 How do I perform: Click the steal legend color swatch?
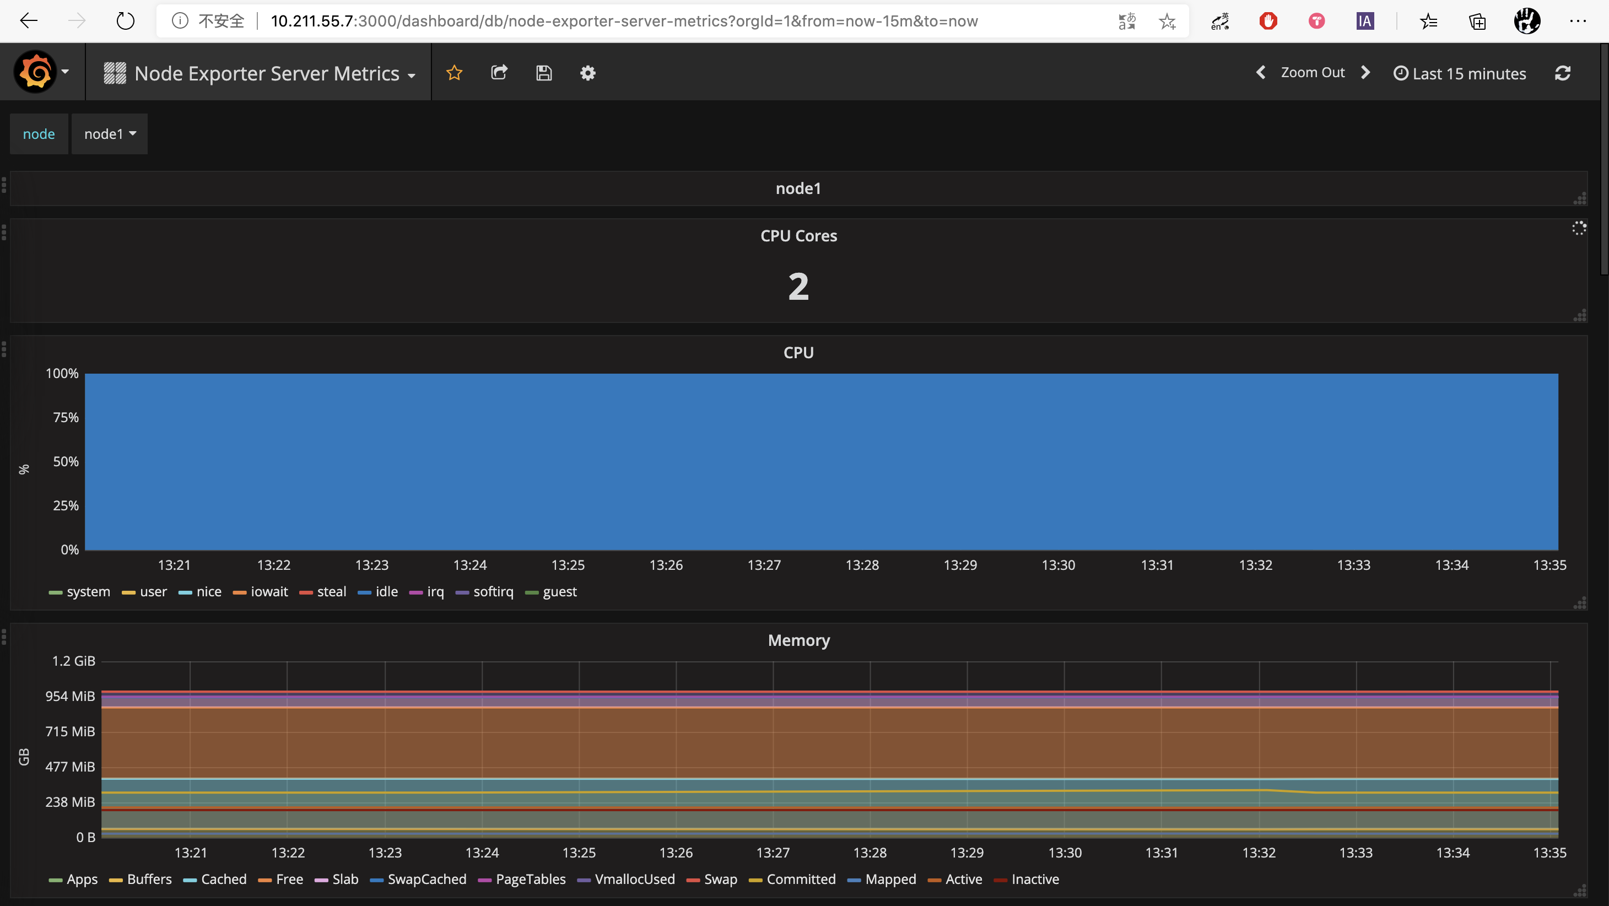click(x=305, y=593)
